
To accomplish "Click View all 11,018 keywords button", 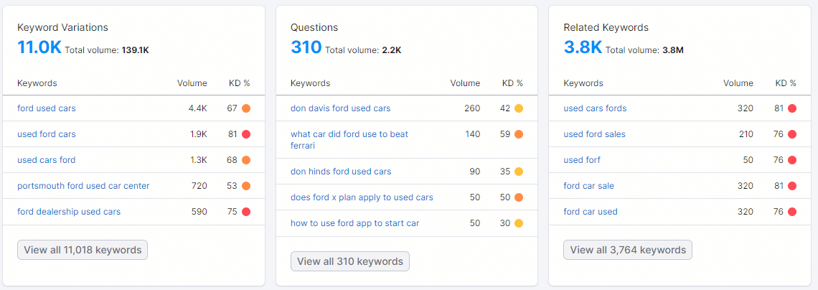I will click(x=83, y=250).
